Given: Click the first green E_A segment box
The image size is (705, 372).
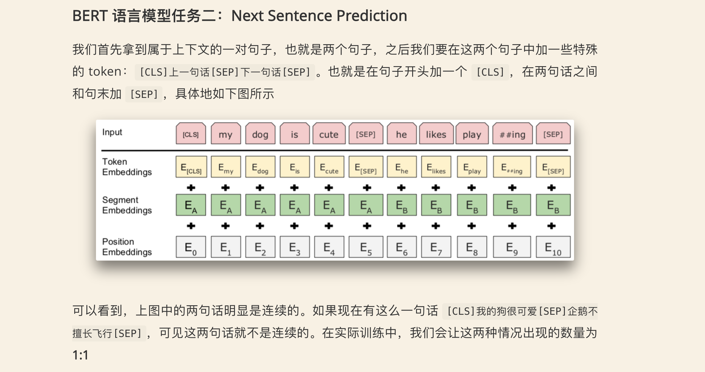Looking at the screenshot, I should coord(191,205).
